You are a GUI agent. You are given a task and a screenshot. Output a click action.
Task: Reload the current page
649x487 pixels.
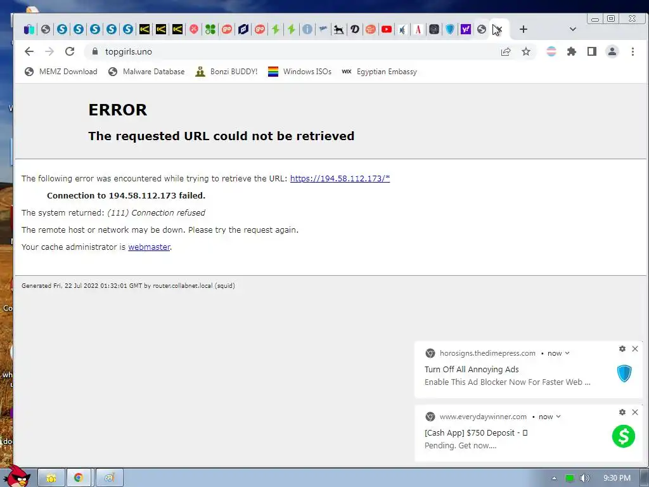click(70, 51)
